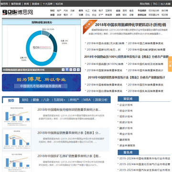Go to carousel slide 4
172x172 pixels.
[75, 70]
